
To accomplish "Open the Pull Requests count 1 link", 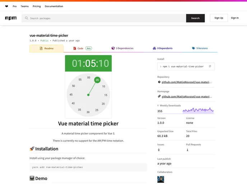I will [187, 150].
